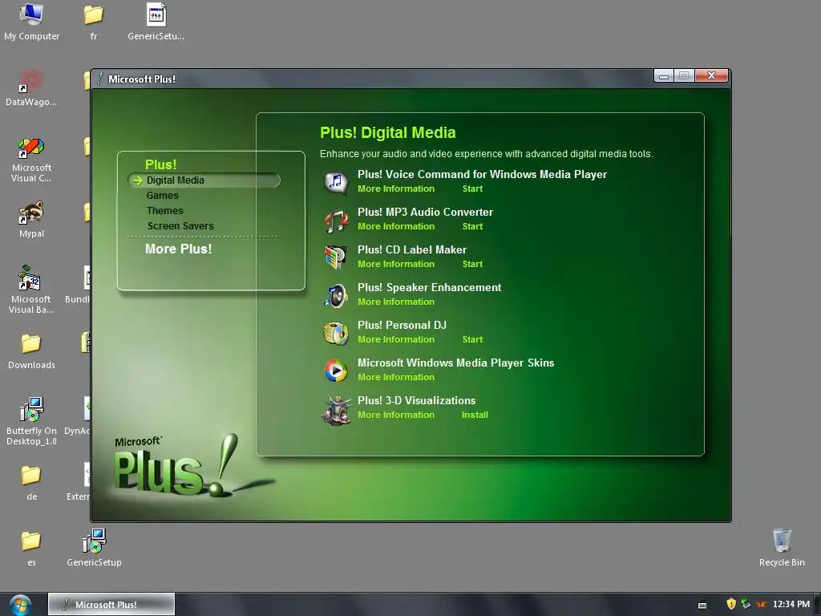Image resolution: width=821 pixels, height=616 pixels.
Task: Open the Screen Savers section
Action: point(180,225)
